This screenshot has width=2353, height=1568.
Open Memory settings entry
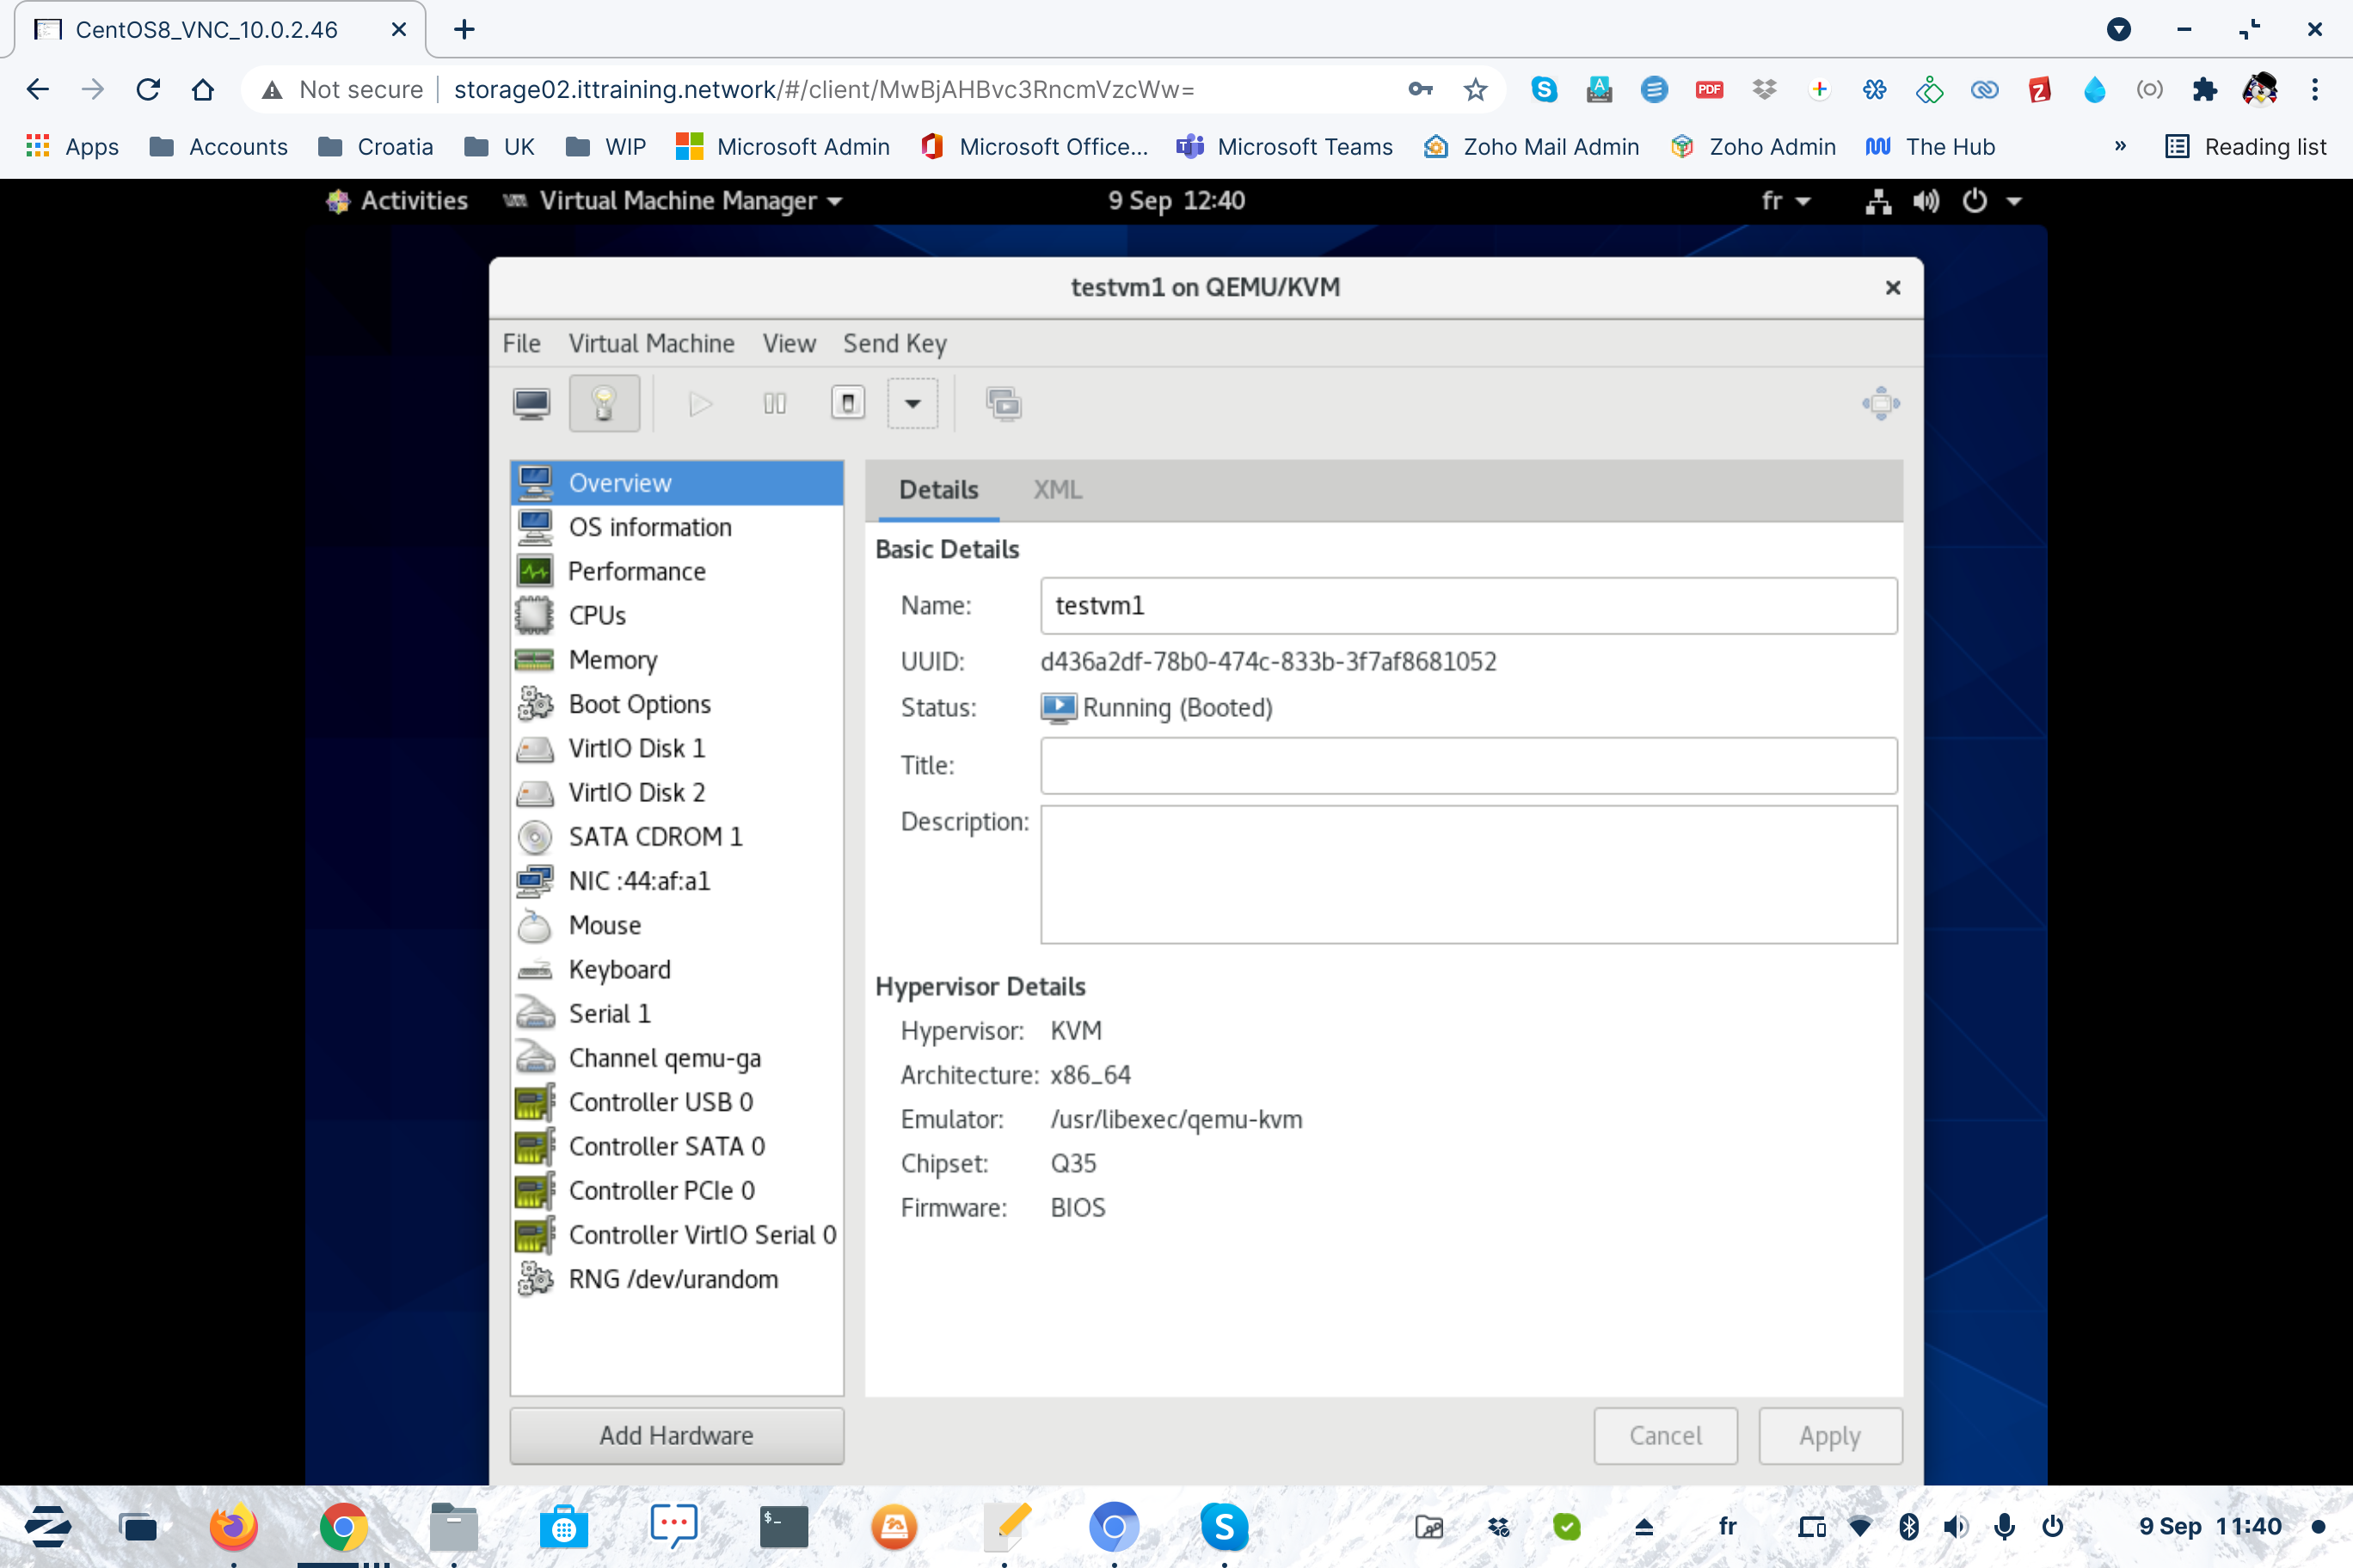pos(678,660)
